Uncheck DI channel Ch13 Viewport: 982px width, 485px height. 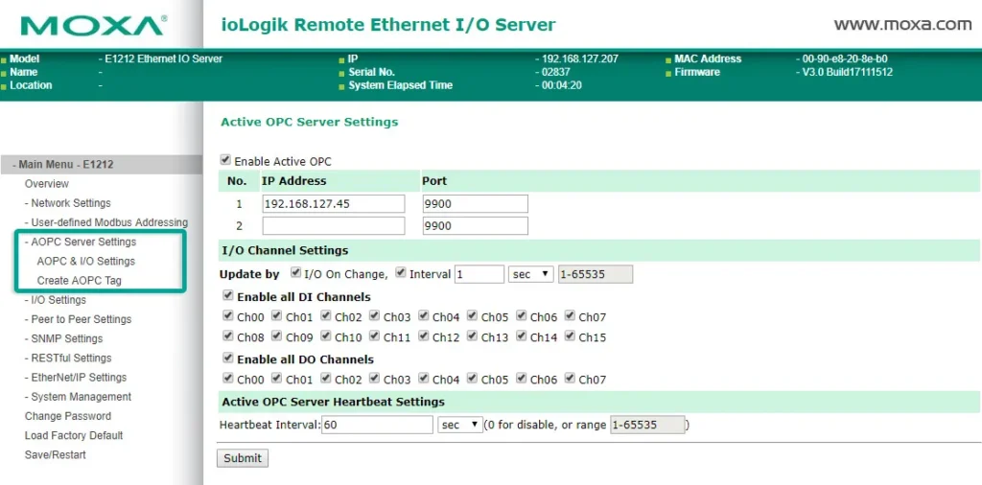472,336
